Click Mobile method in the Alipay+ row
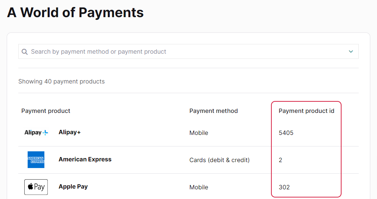377x199 pixels. (x=199, y=133)
